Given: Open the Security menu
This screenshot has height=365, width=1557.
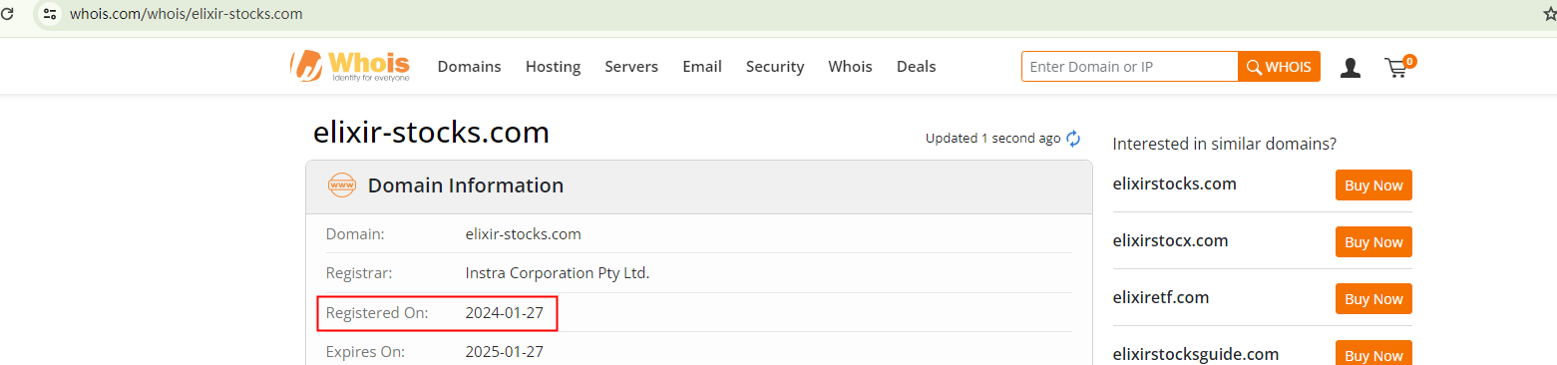Looking at the screenshot, I should (775, 67).
